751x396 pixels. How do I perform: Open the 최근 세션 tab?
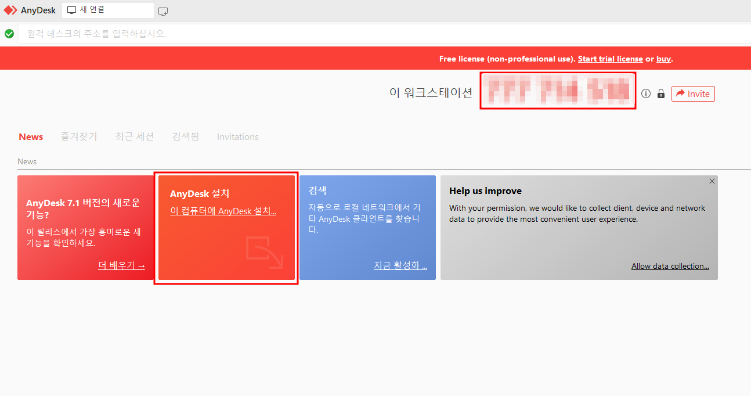tap(135, 137)
